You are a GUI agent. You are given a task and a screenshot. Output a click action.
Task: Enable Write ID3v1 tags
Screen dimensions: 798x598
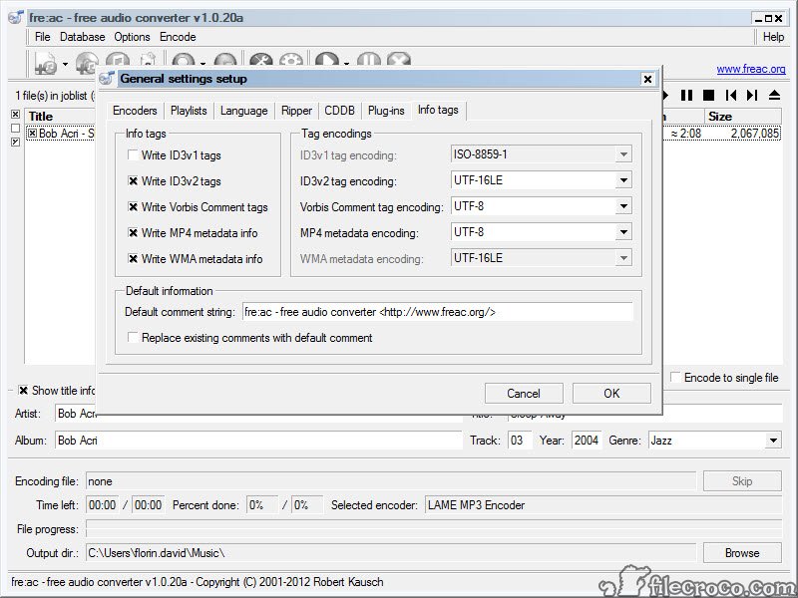pos(133,155)
